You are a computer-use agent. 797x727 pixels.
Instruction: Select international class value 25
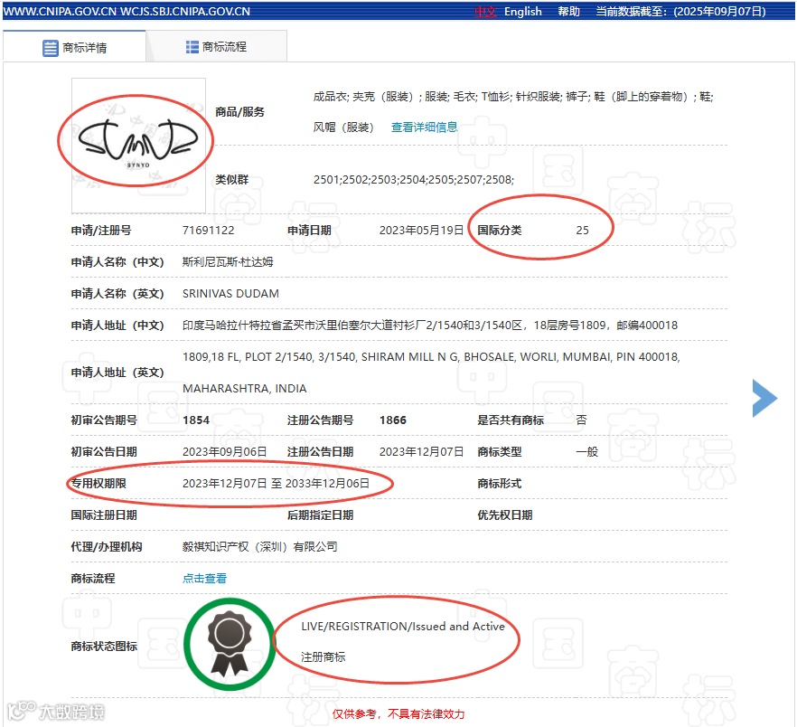pos(583,231)
